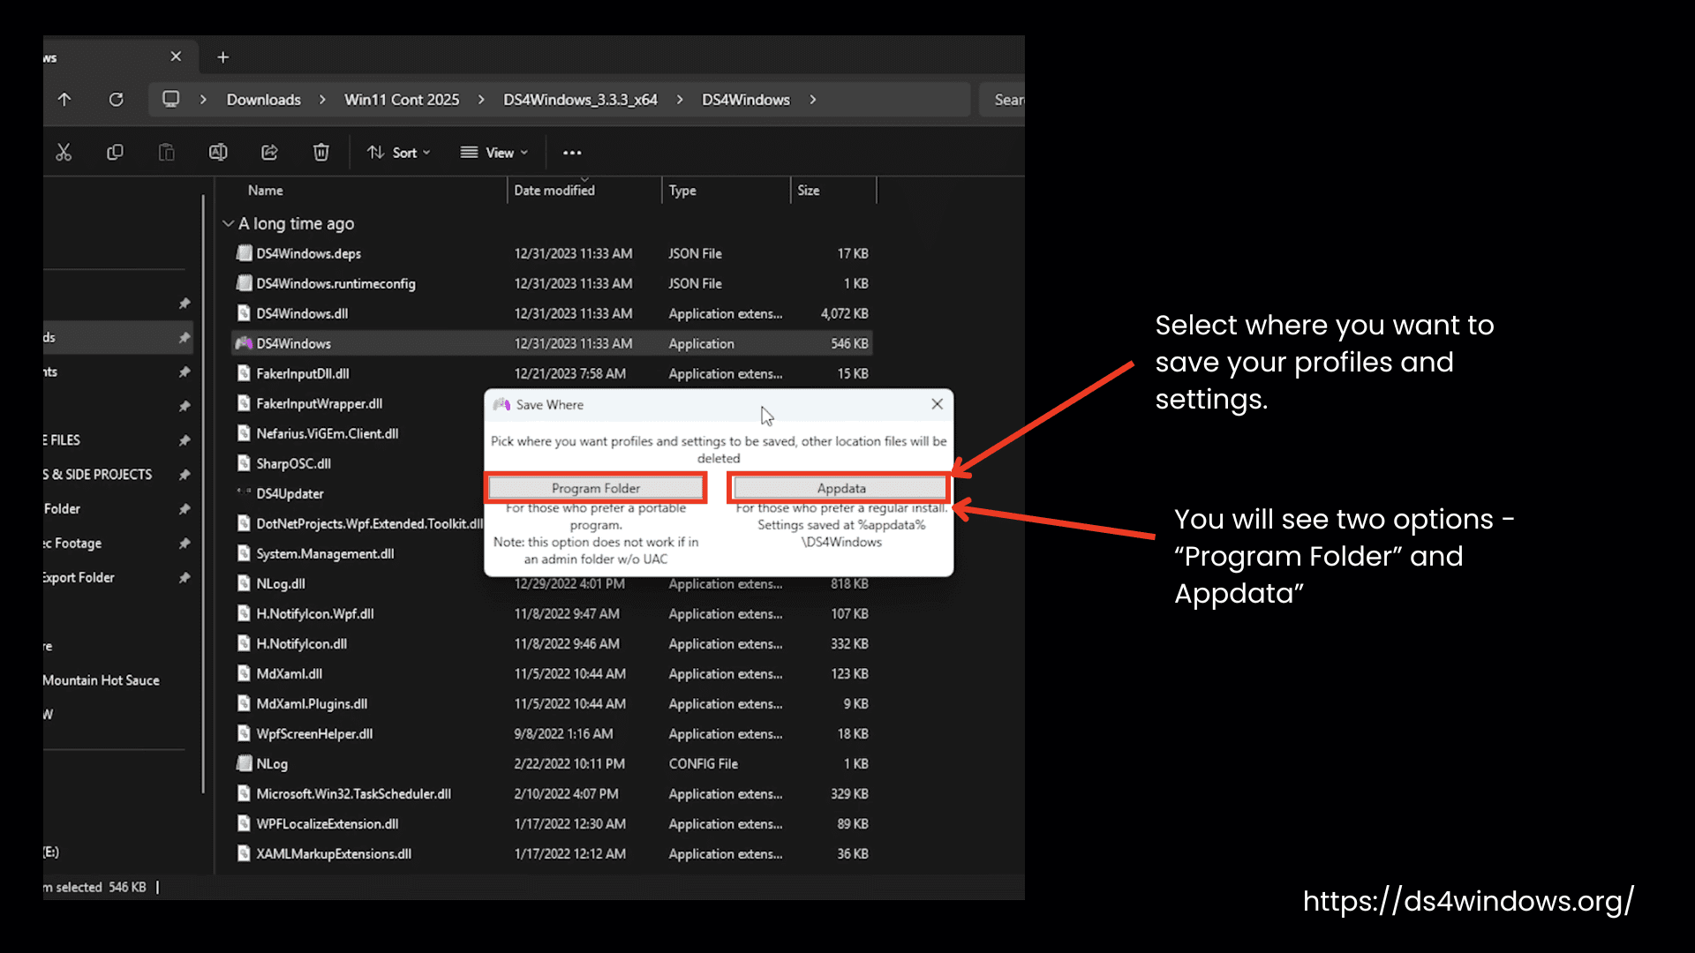This screenshot has width=1695, height=953.
Task: Select H.NotifyIcon.Wpf.dll file
Action: coord(315,613)
